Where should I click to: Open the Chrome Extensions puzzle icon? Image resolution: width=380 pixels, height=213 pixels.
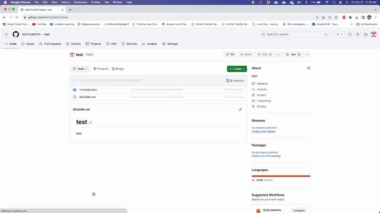[x=350, y=17]
